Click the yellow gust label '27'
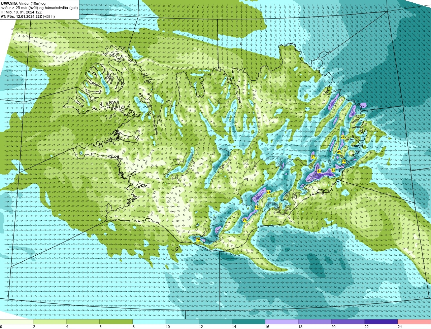 pyautogui.click(x=313, y=157)
